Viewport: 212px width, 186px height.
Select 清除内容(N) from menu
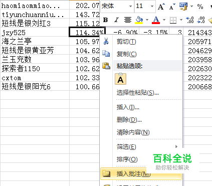pyautogui.click(x=133, y=132)
